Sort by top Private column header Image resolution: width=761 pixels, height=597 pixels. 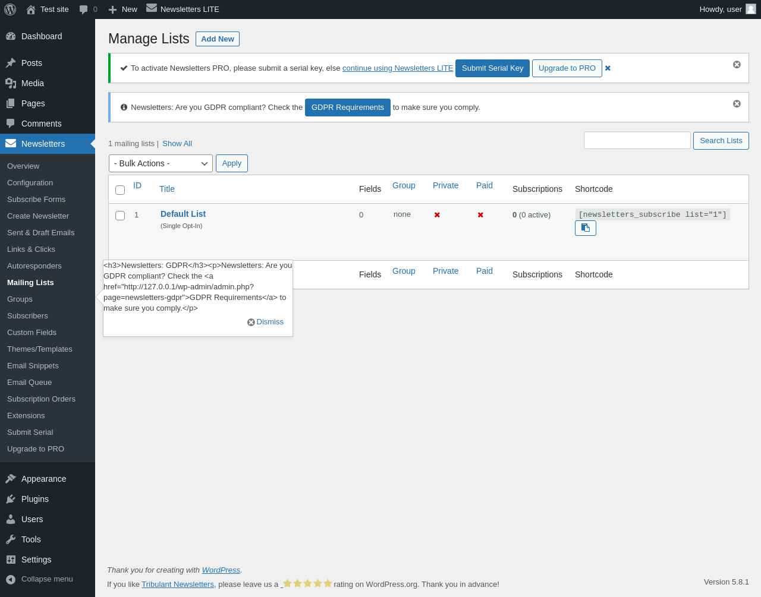click(x=445, y=185)
